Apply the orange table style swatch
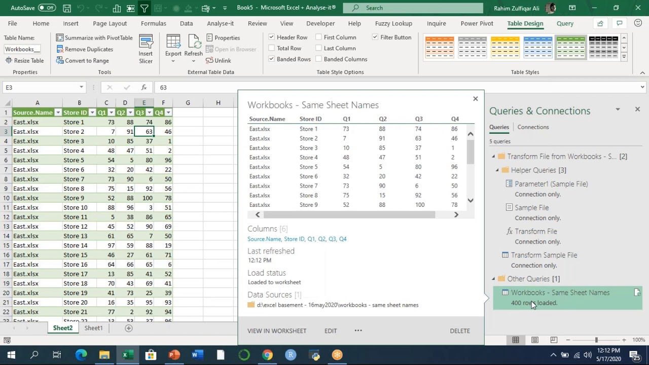The height and width of the screenshot is (365, 649). pyautogui.click(x=440, y=47)
